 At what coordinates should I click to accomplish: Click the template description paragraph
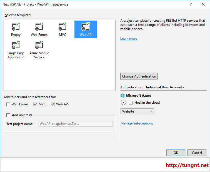click(162, 25)
